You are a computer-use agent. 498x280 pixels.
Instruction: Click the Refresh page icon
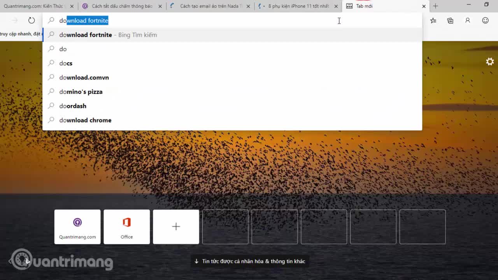(32, 20)
